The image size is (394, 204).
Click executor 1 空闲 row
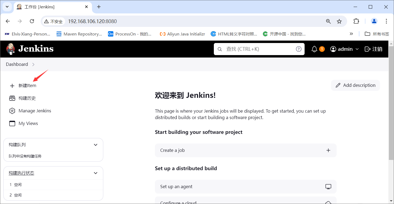click(x=53, y=185)
